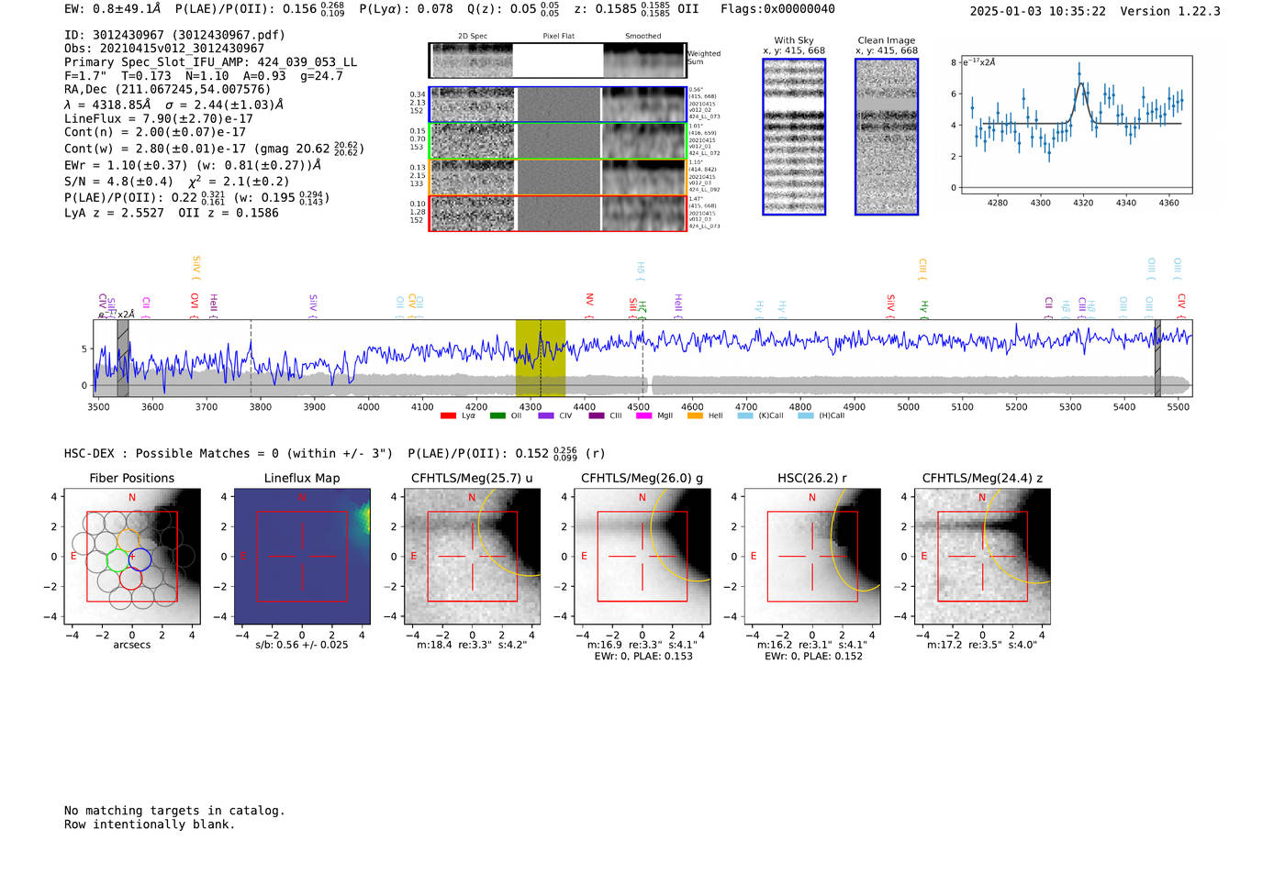The width and height of the screenshot is (1285, 874).
Task: Click the purple CIV legend swatch
Action: 546,416
